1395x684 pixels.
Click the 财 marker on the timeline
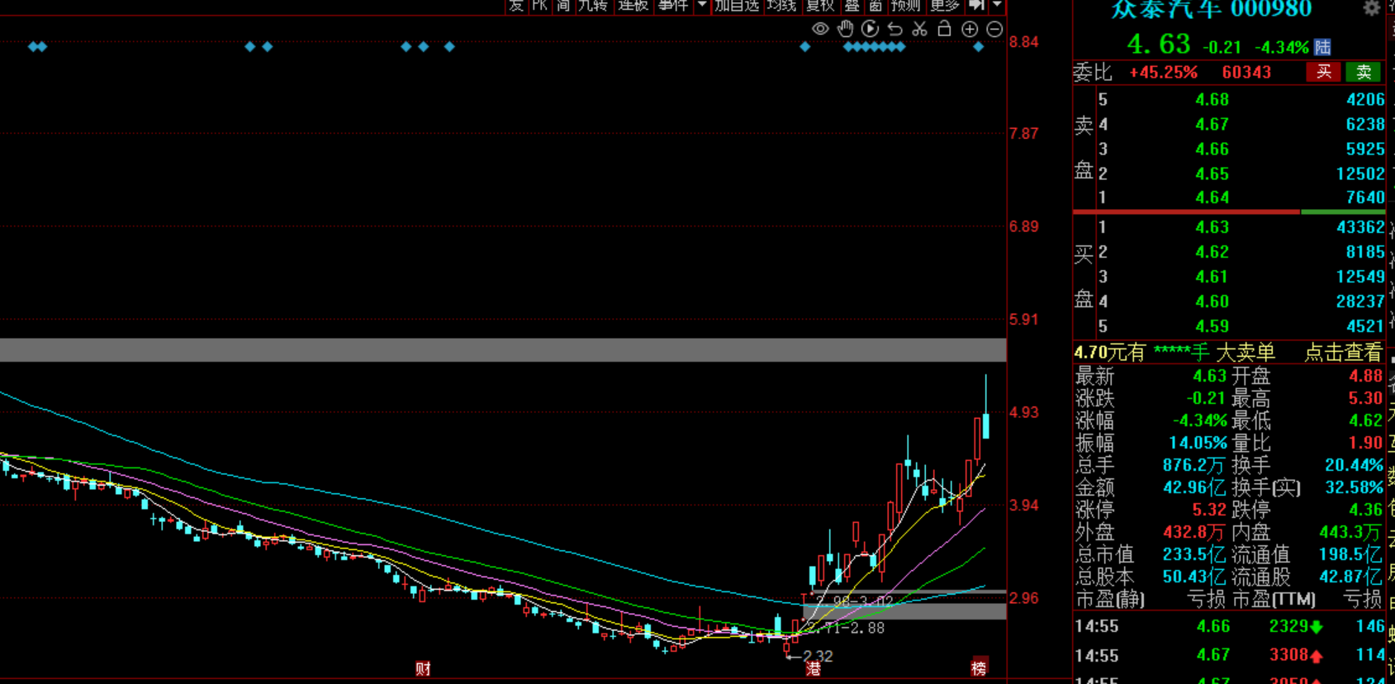click(x=423, y=668)
